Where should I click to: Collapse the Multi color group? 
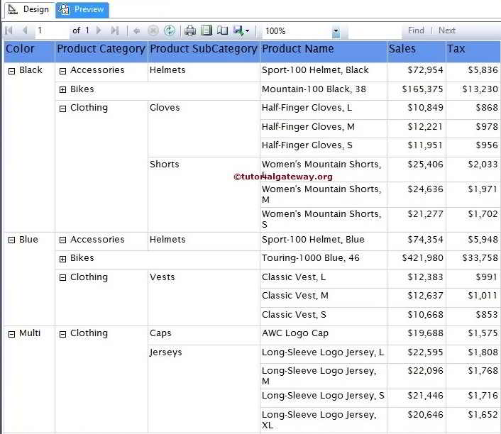tap(11, 334)
